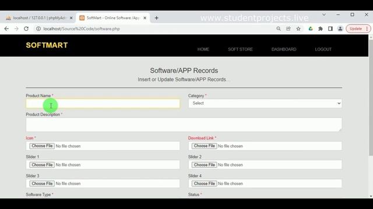Close the SoftMart tab

point(145,18)
